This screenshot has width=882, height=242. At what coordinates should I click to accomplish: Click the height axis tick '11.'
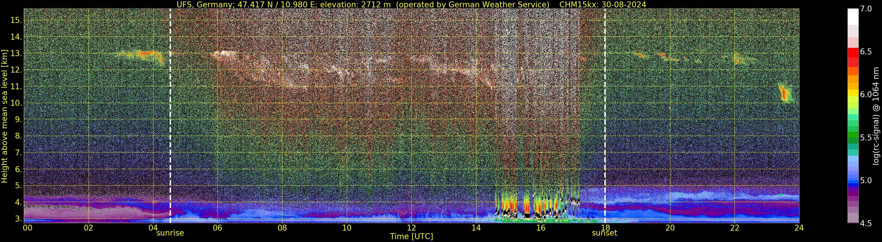point(16,87)
